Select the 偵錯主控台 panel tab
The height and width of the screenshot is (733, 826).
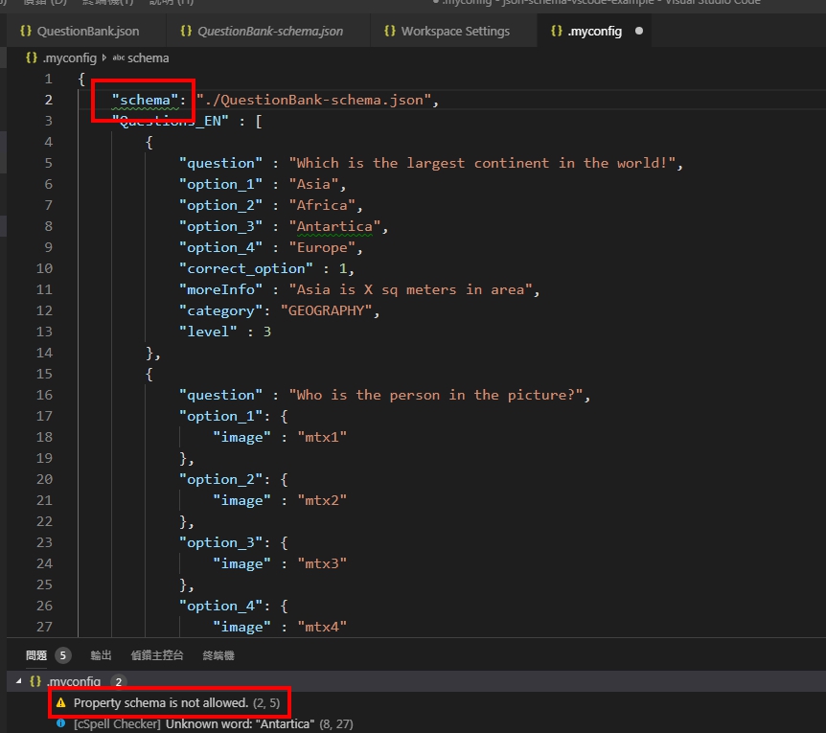(157, 655)
